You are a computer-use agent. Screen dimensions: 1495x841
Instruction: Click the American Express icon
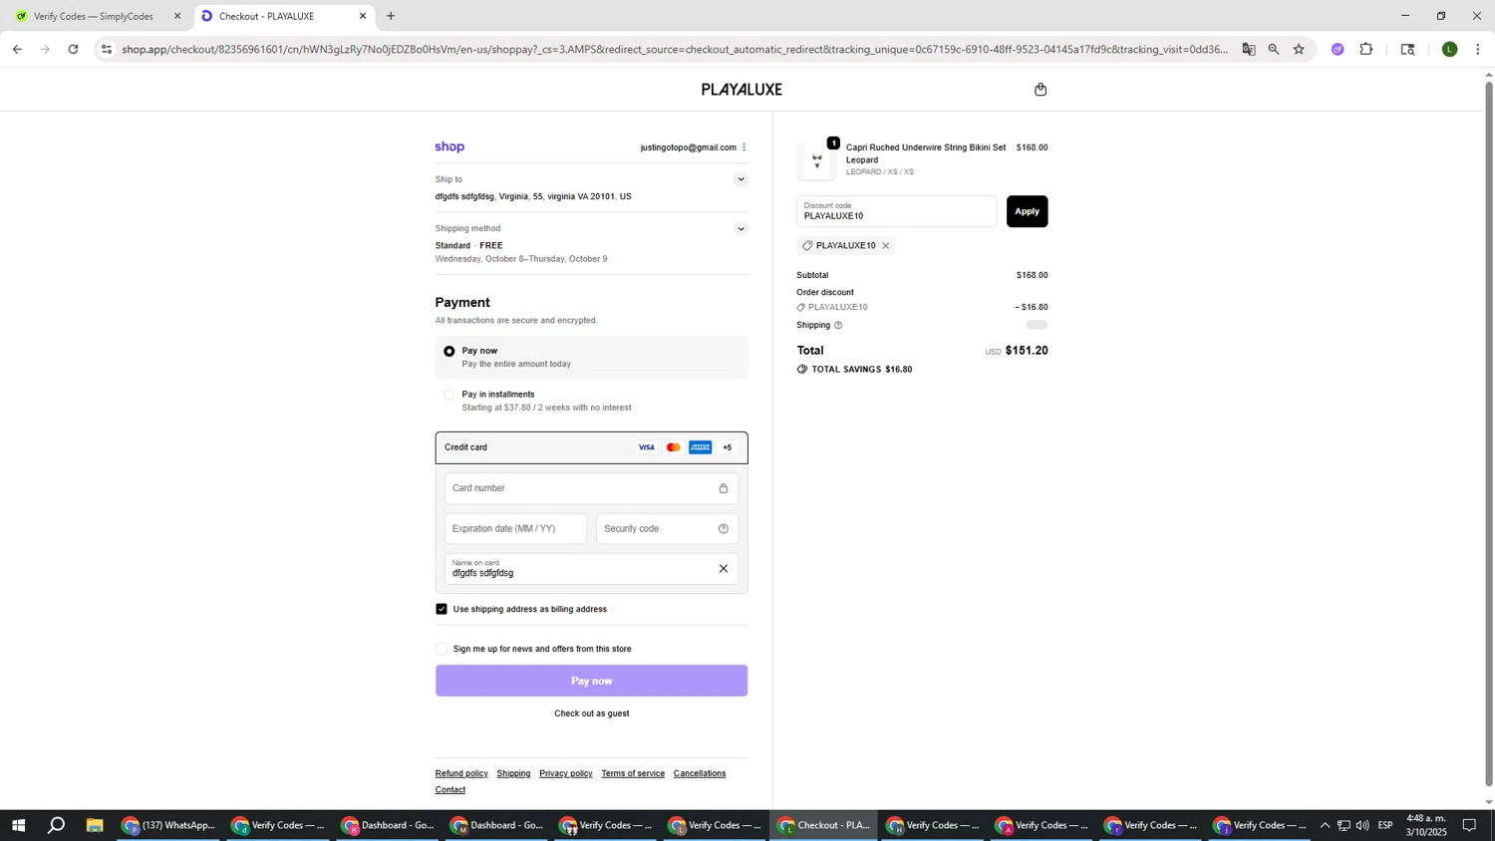pos(700,447)
